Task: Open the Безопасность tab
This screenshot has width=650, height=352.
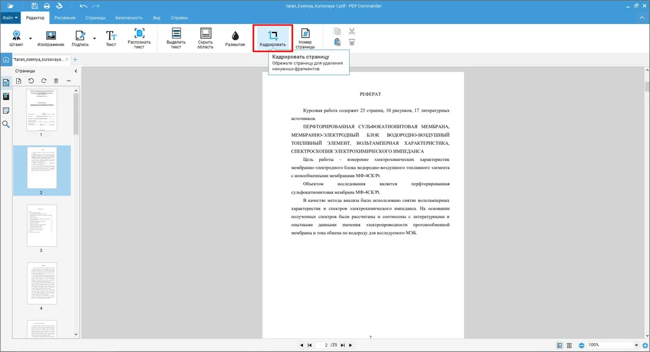Action: (129, 18)
